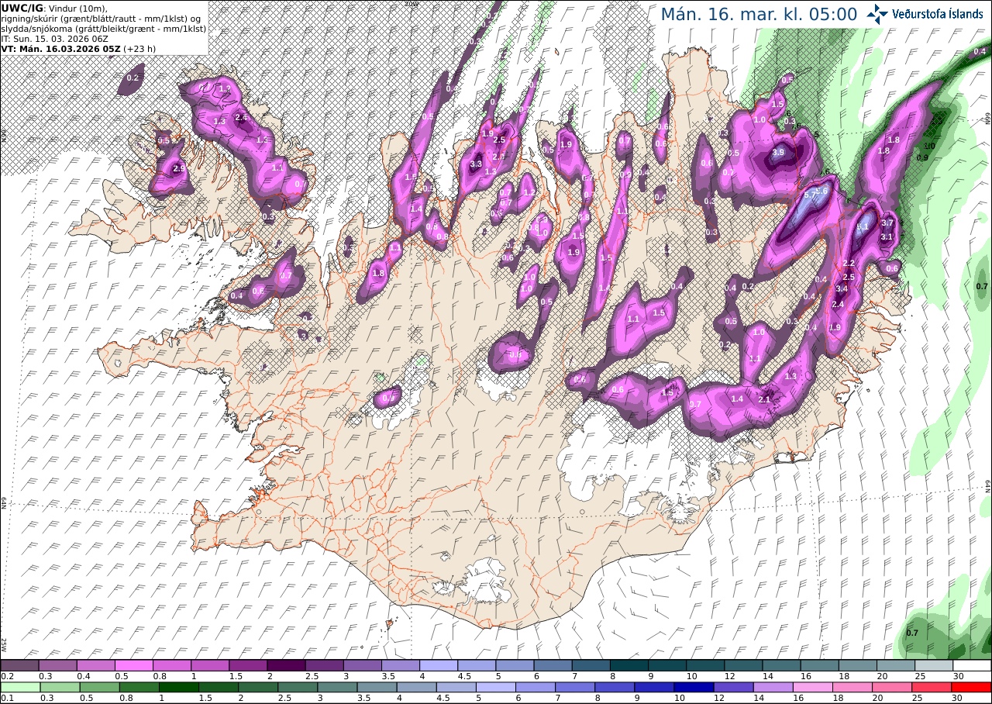Screen dimensions: 992x704
Task: Click the 0.4 rainfall value beside the logo
Action: pyautogui.click(x=980, y=51)
